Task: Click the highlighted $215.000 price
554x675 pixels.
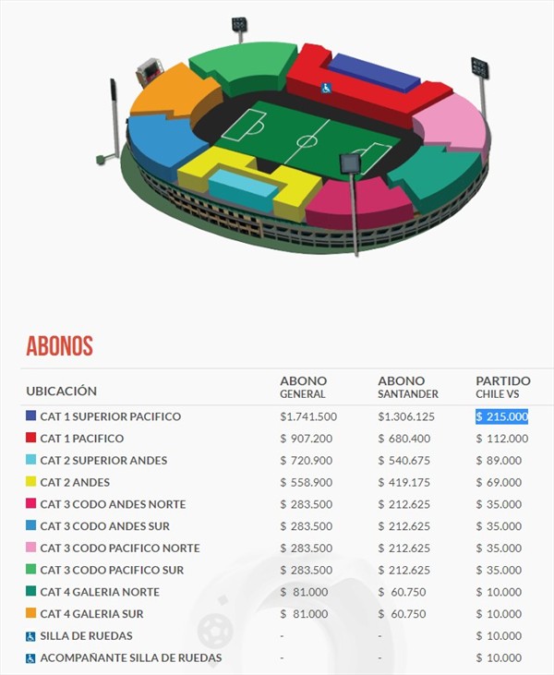Action: pos(502,416)
